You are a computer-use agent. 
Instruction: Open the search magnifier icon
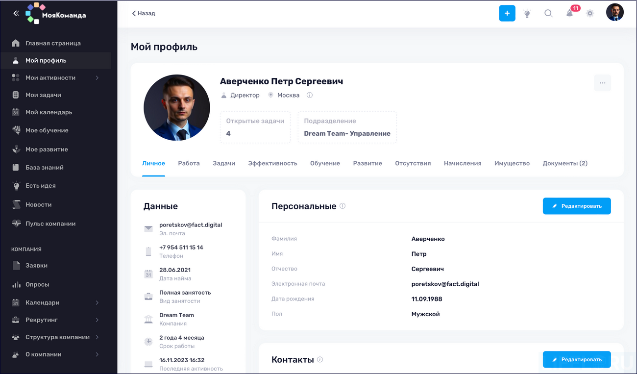tap(548, 13)
